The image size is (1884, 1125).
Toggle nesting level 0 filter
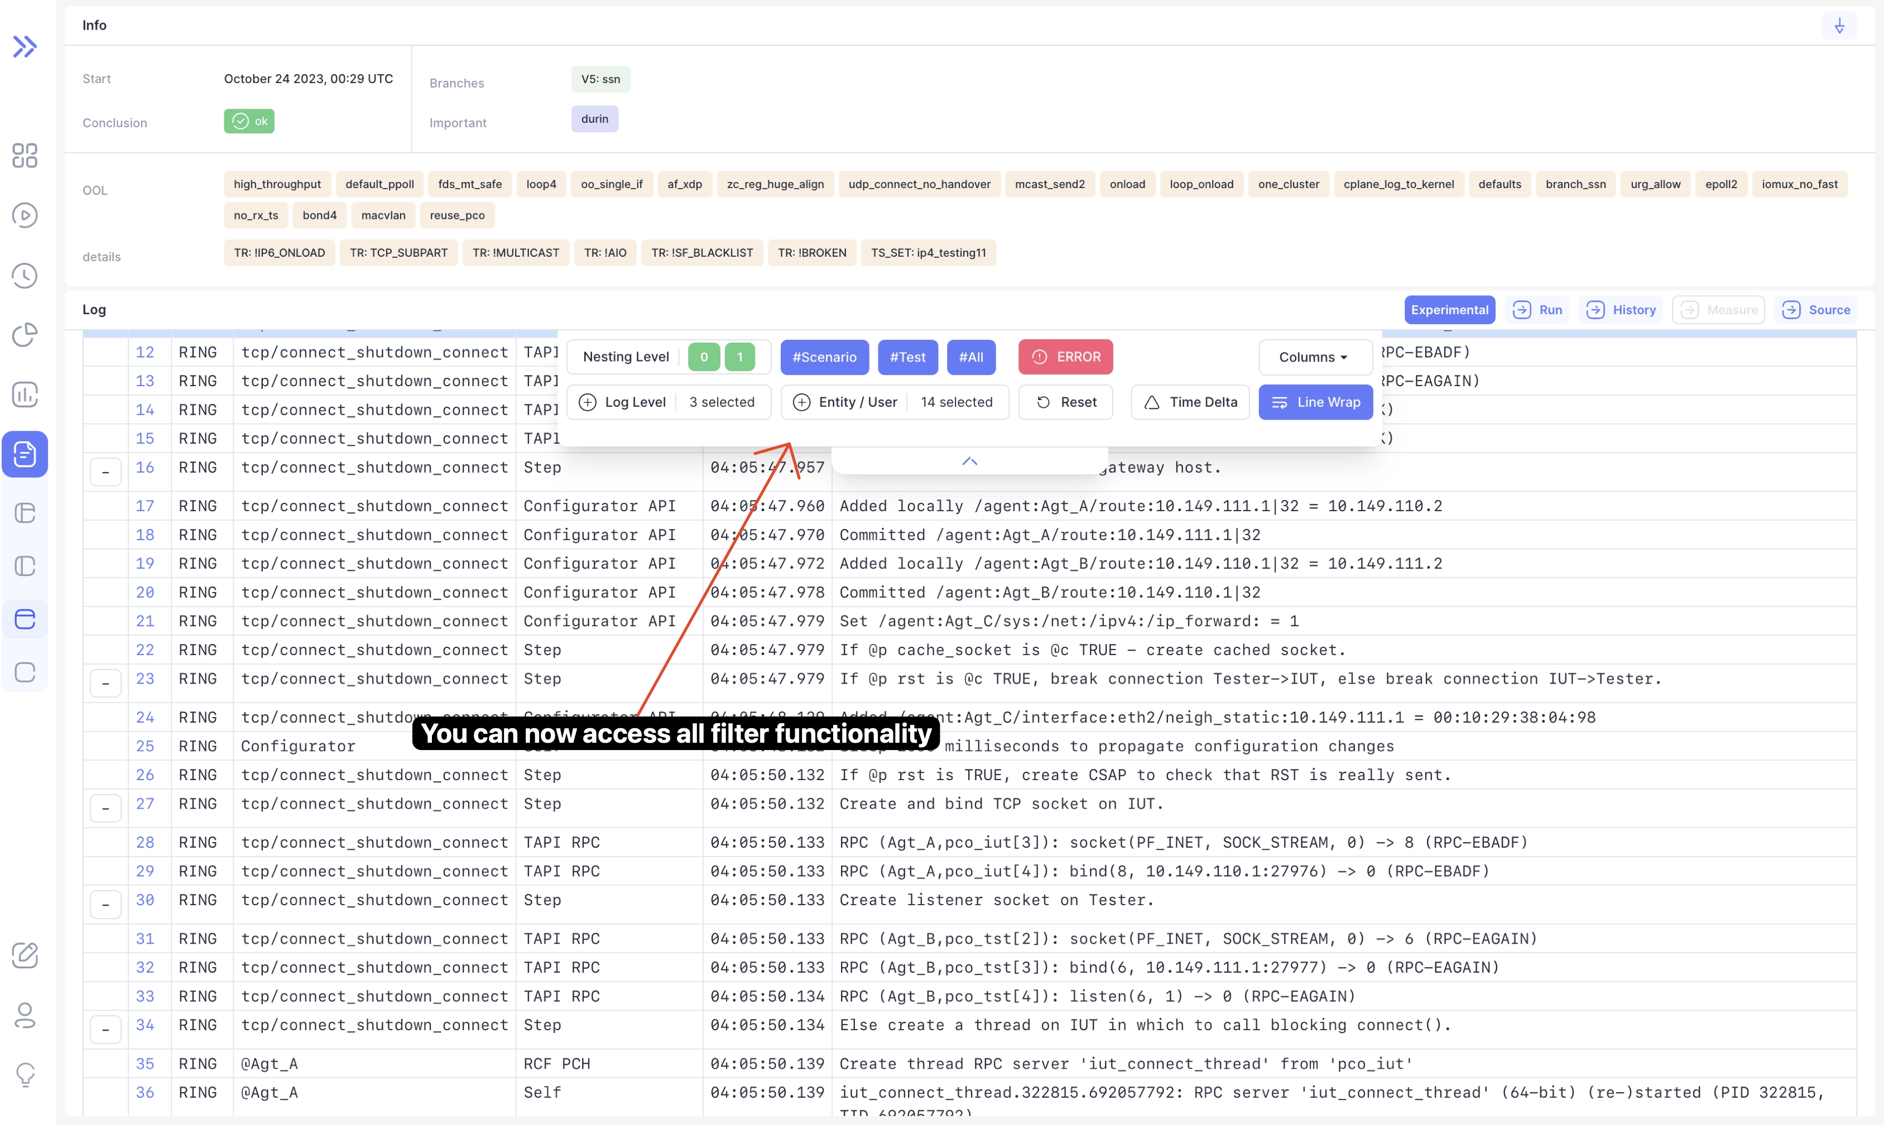click(704, 357)
